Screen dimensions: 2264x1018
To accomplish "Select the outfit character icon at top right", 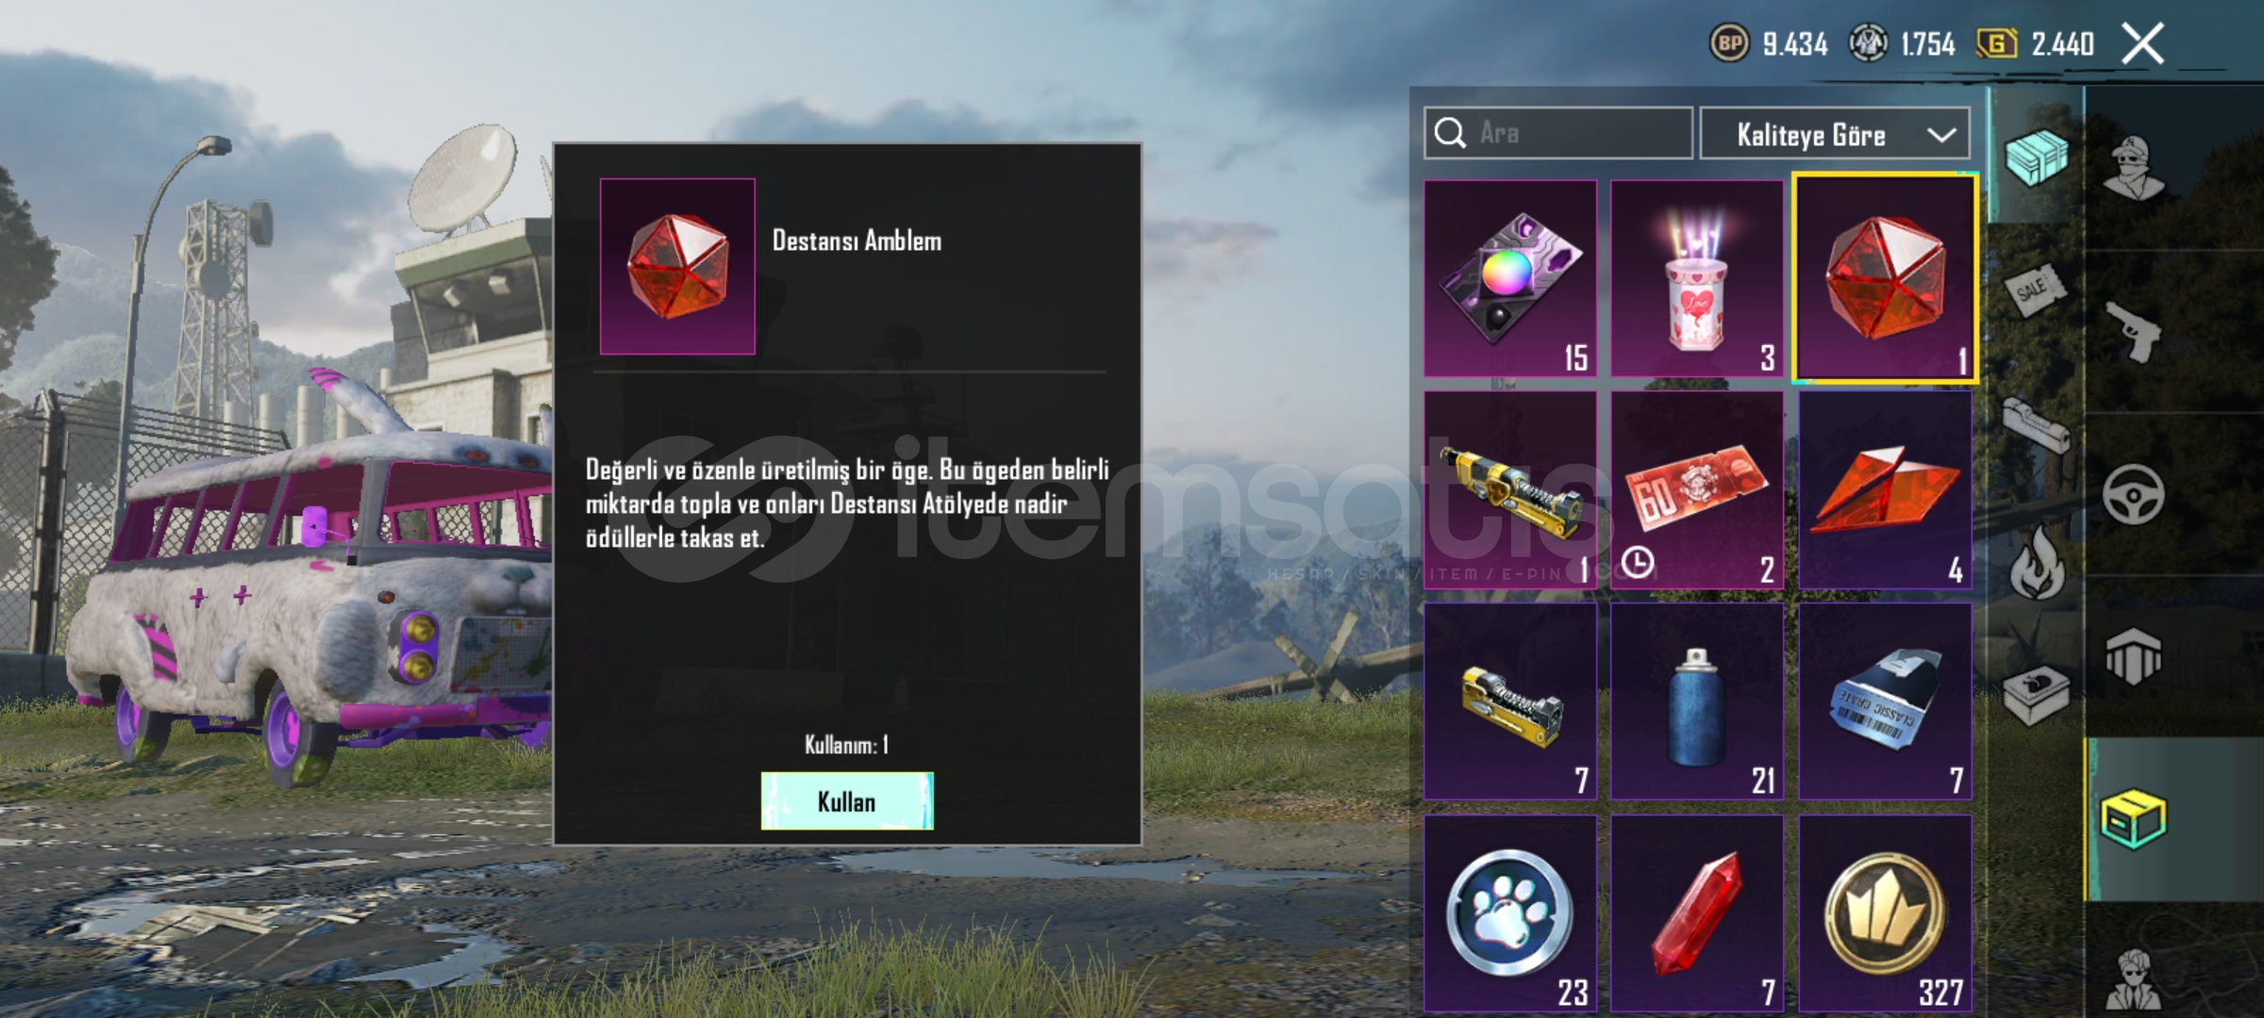I will (x=2134, y=168).
